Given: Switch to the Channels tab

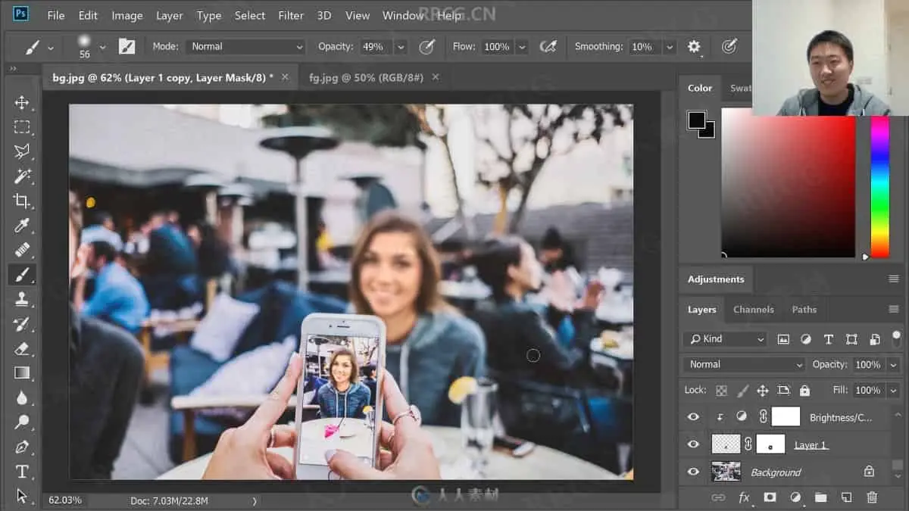Looking at the screenshot, I should click(753, 310).
